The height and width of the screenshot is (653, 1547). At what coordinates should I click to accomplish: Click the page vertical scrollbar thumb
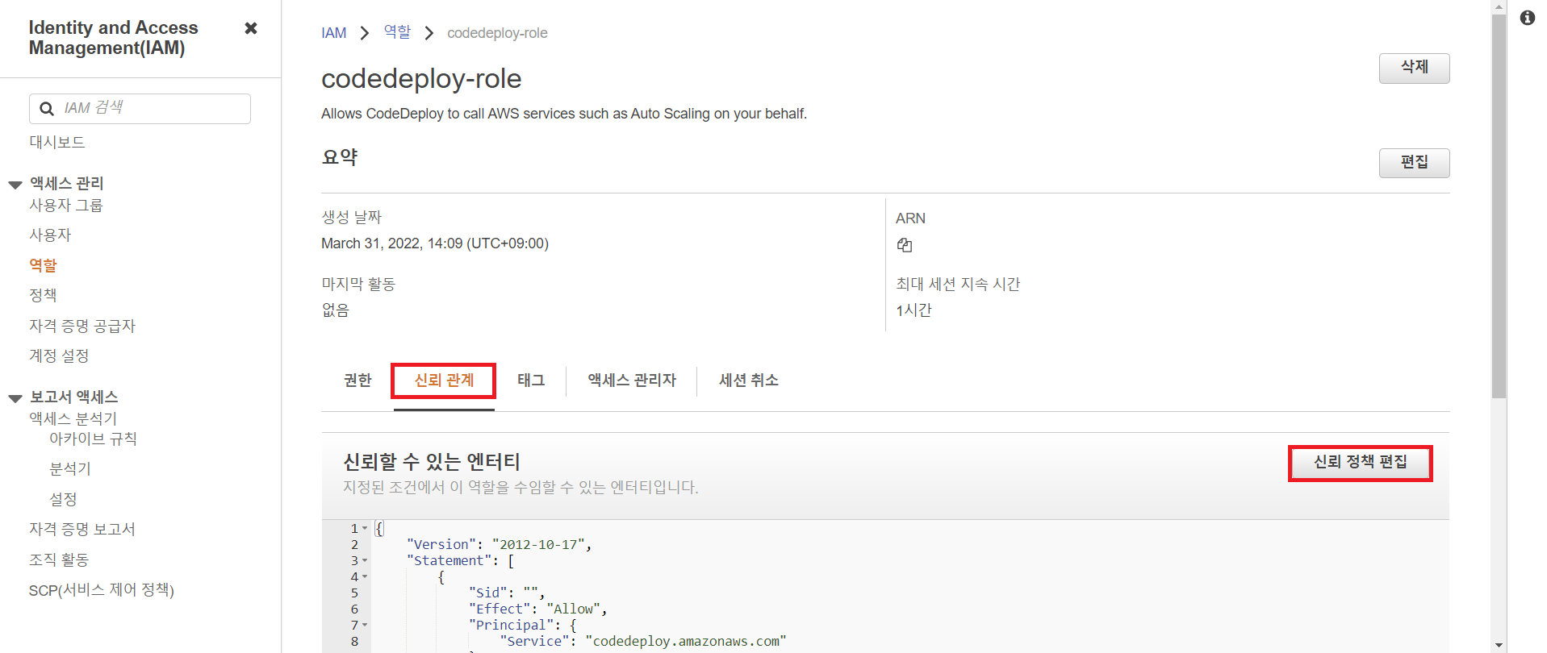pyautogui.click(x=1499, y=206)
